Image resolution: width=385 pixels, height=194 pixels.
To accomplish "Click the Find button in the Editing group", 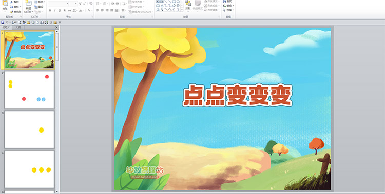I will pos(228,1).
